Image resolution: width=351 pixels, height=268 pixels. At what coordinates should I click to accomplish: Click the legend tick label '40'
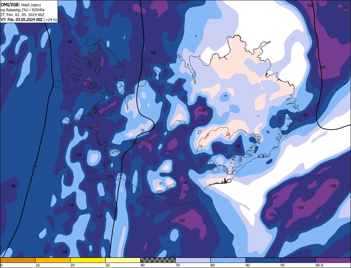coord(143,265)
